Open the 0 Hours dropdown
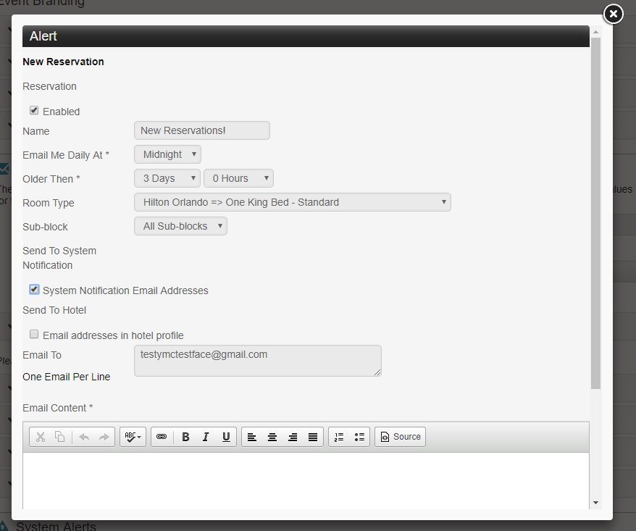 (x=238, y=178)
